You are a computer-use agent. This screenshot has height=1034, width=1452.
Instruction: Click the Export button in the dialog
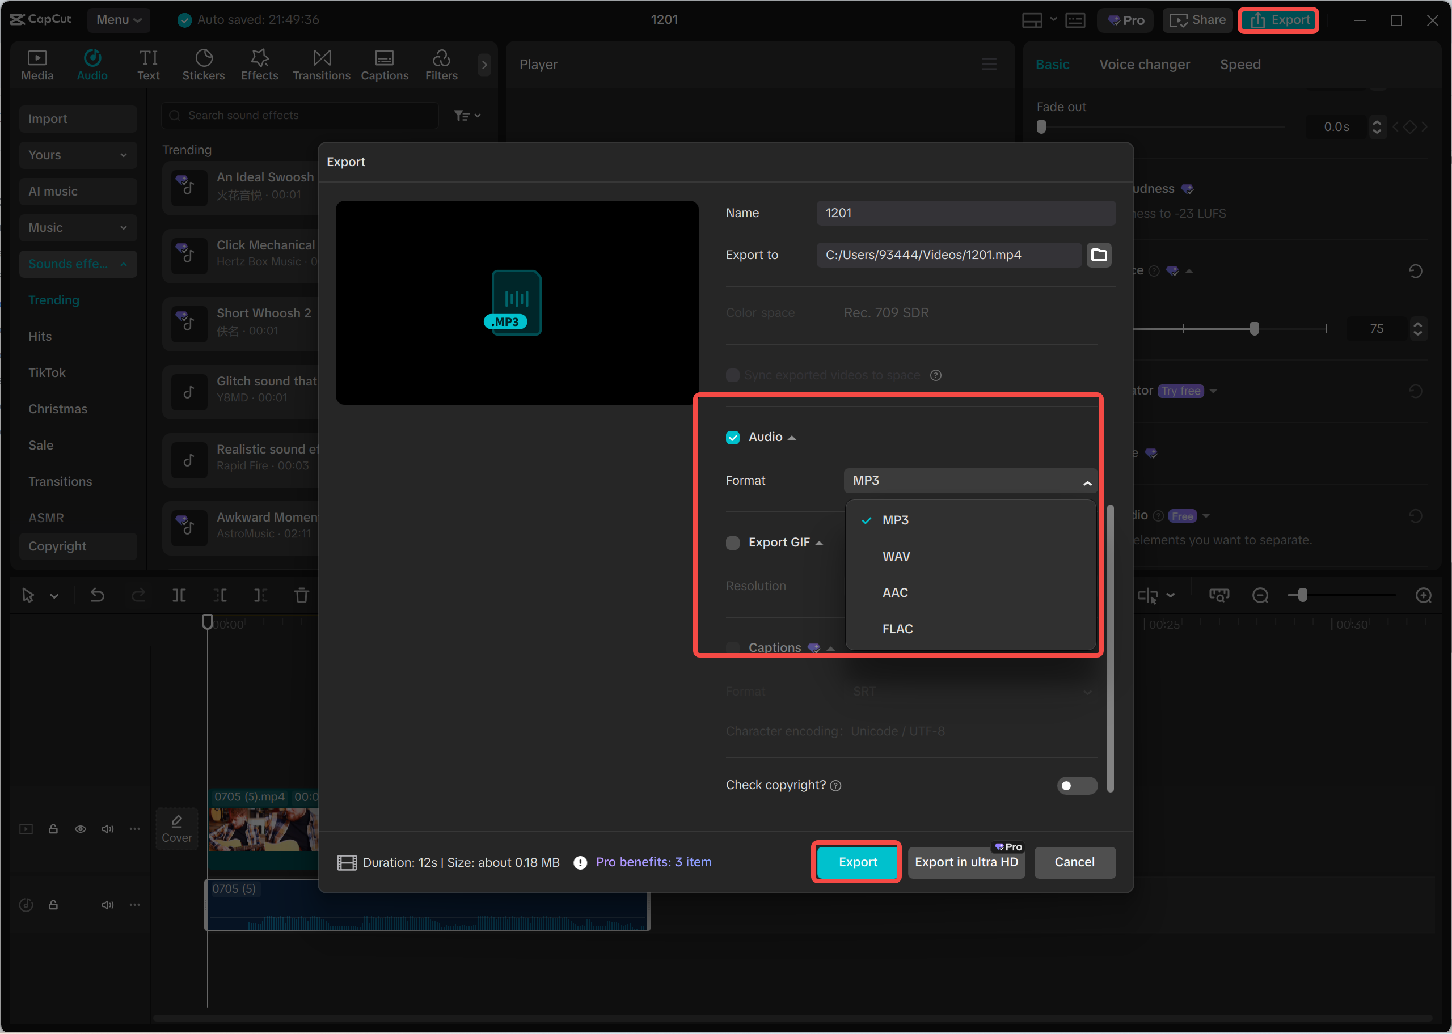[856, 862]
